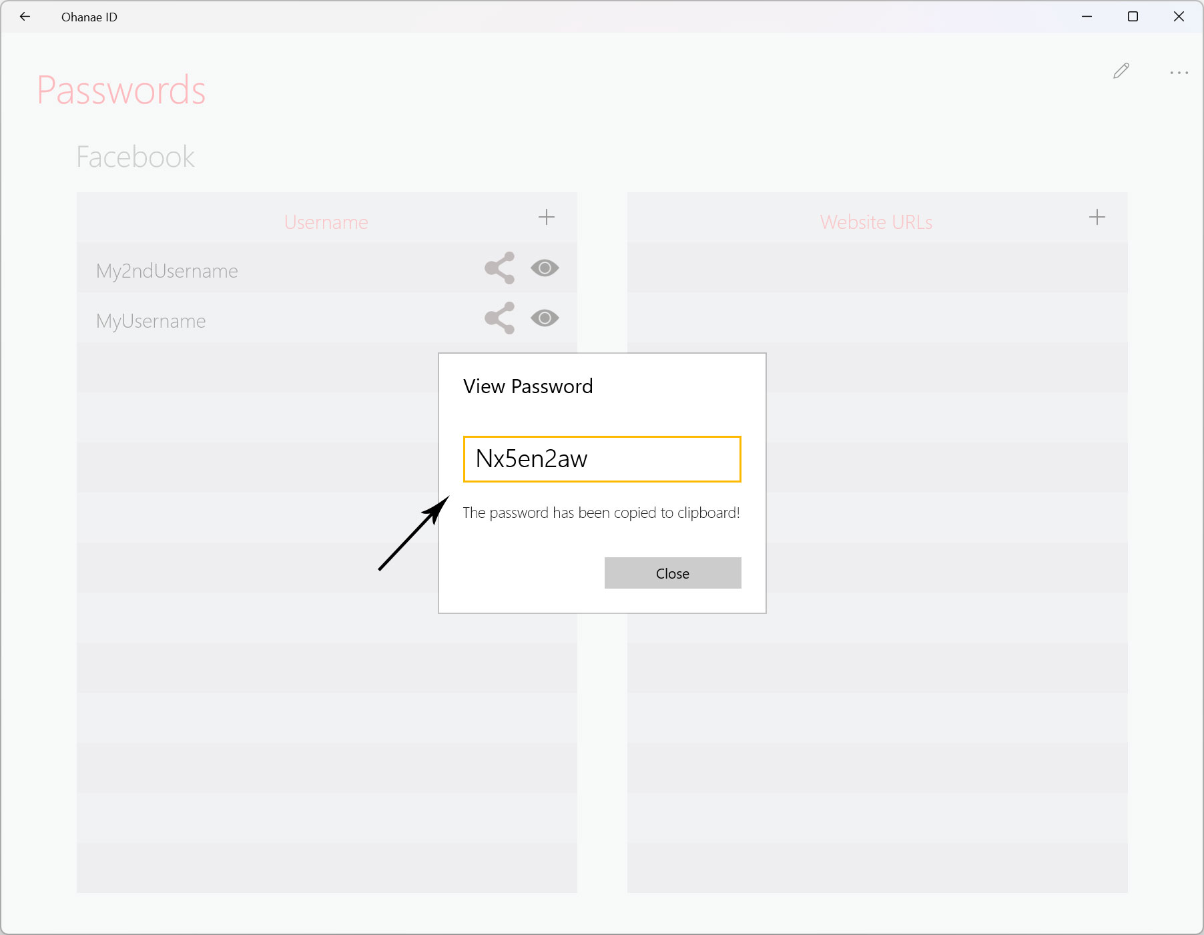Select the copied to clipboard message
The height and width of the screenshot is (935, 1204).
(x=601, y=513)
